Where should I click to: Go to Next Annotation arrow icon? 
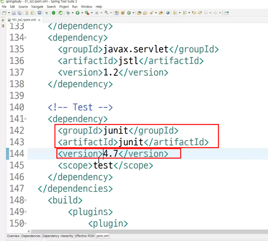pos(175,13)
